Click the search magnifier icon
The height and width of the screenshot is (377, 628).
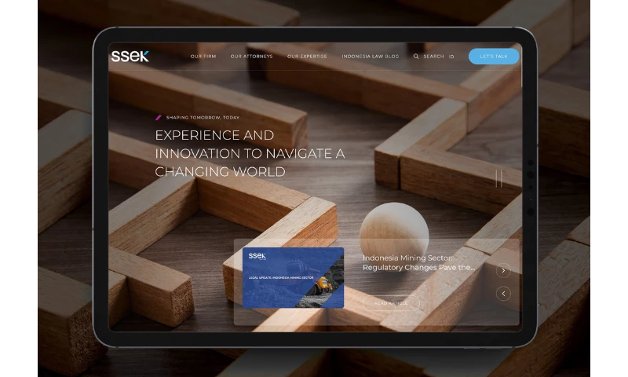click(416, 57)
